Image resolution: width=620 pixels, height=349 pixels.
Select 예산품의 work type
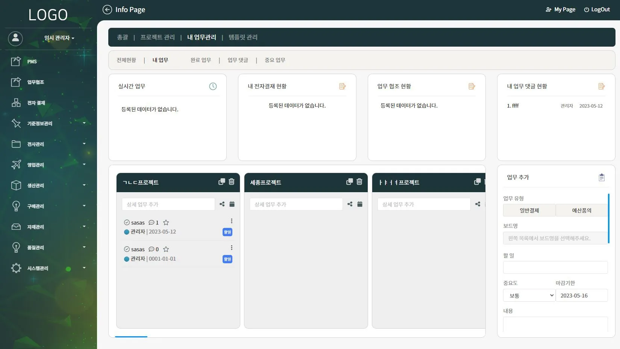582,210
